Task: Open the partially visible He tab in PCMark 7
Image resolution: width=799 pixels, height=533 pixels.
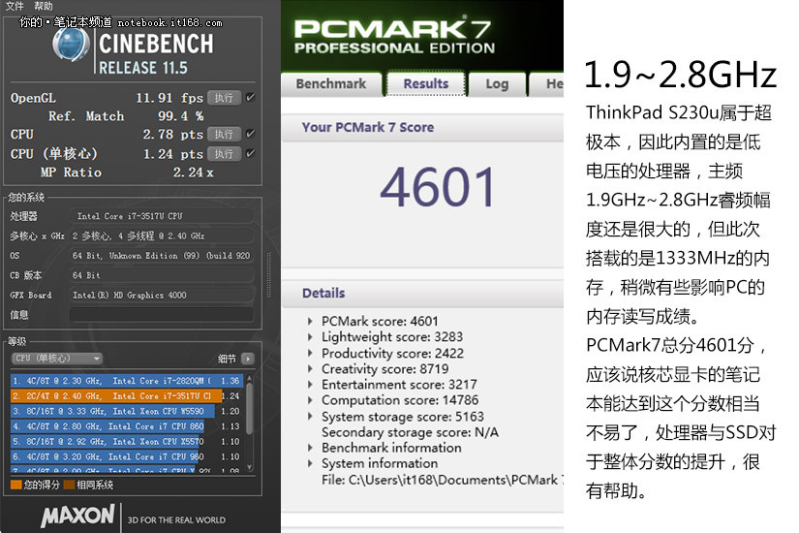Action: (547, 83)
